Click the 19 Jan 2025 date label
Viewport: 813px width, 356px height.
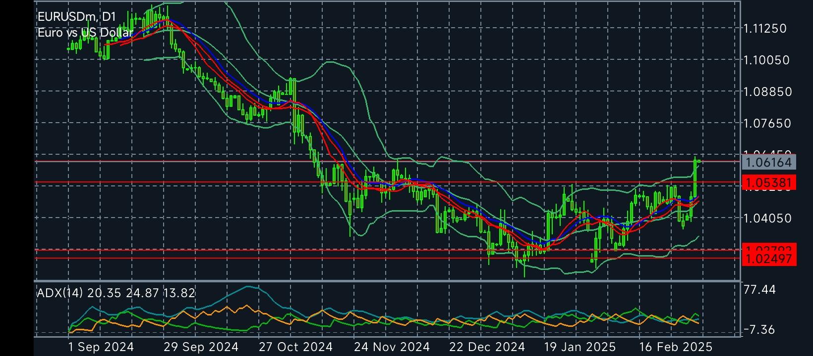coord(580,347)
